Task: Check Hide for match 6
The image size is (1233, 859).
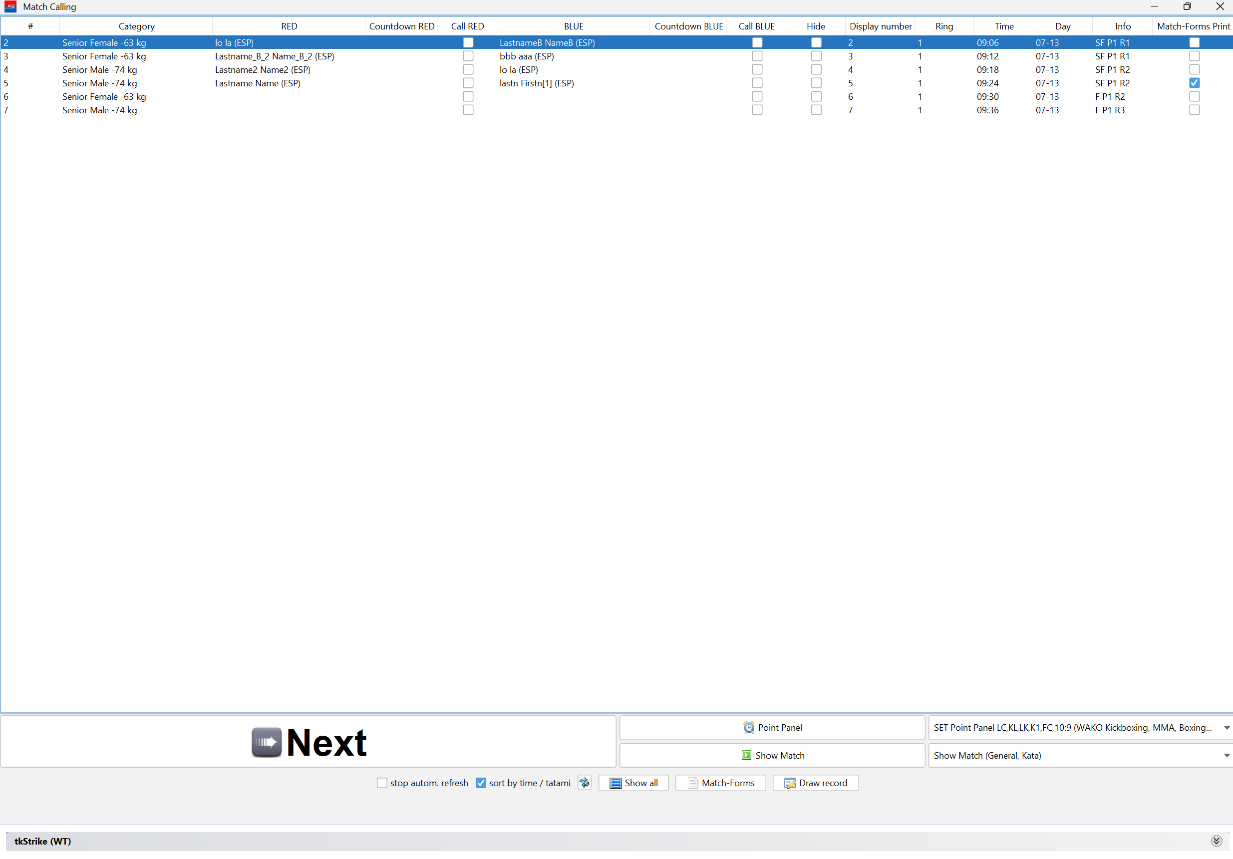Action: pos(816,96)
